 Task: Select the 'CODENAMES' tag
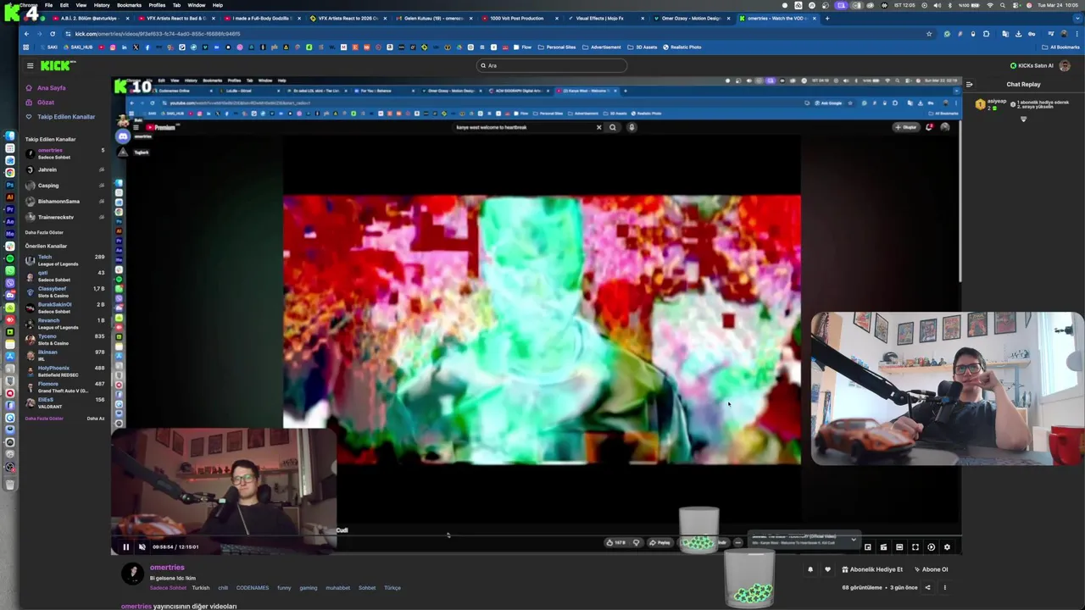pos(253,588)
